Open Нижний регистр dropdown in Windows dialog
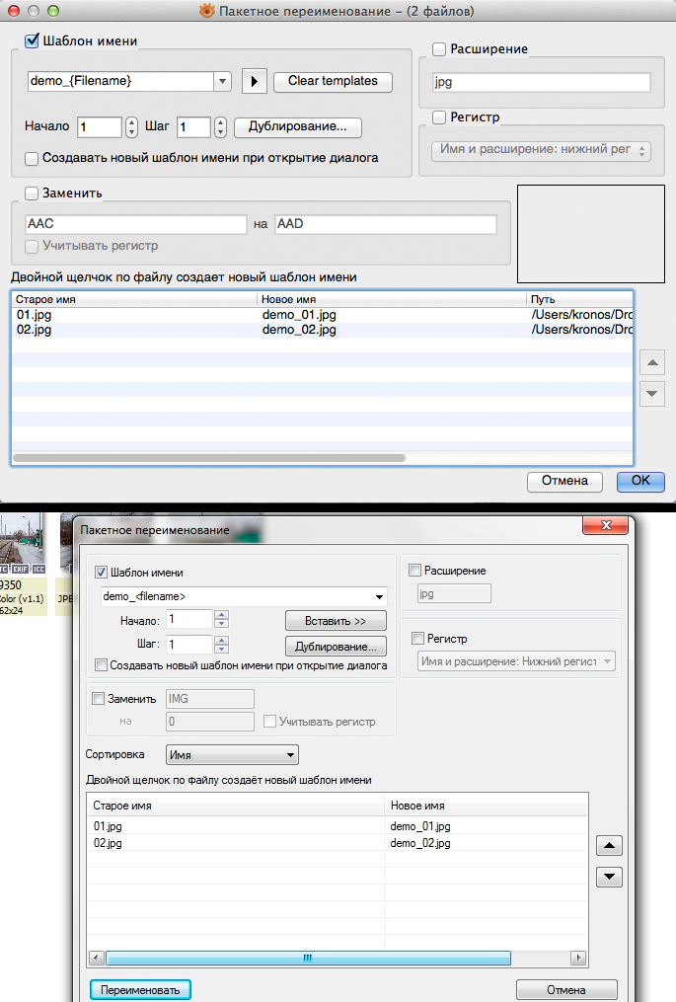Image resolution: width=676 pixels, height=1002 pixels. [517, 661]
